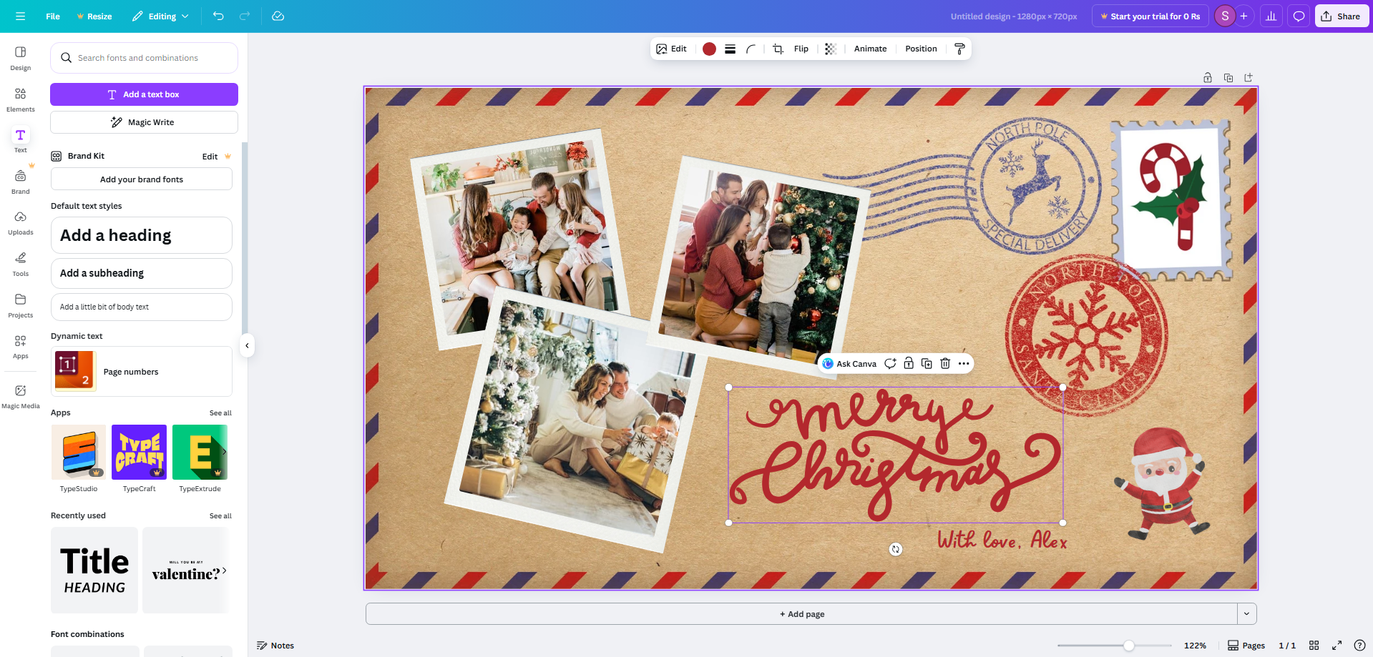Toggle the page lock above the canvas
Image resolution: width=1373 pixels, height=657 pixels.
click(1207, 77)
